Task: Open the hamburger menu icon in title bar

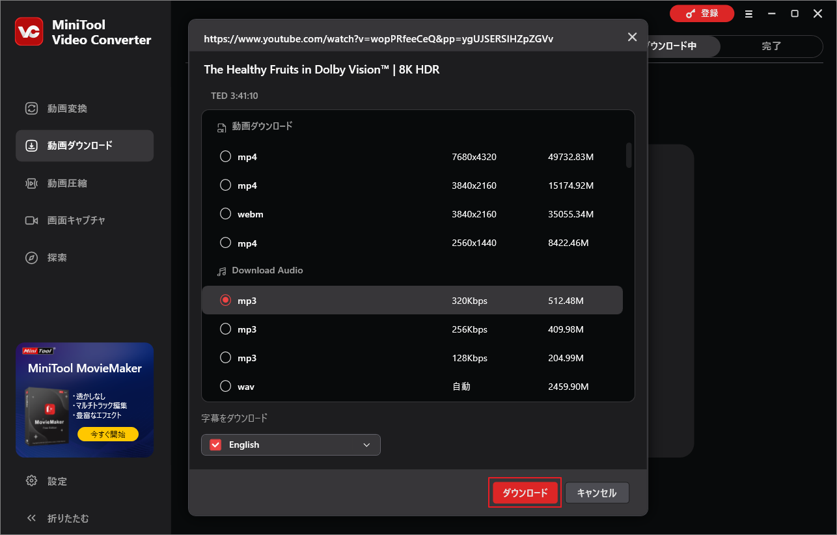Action: (748, 14)
